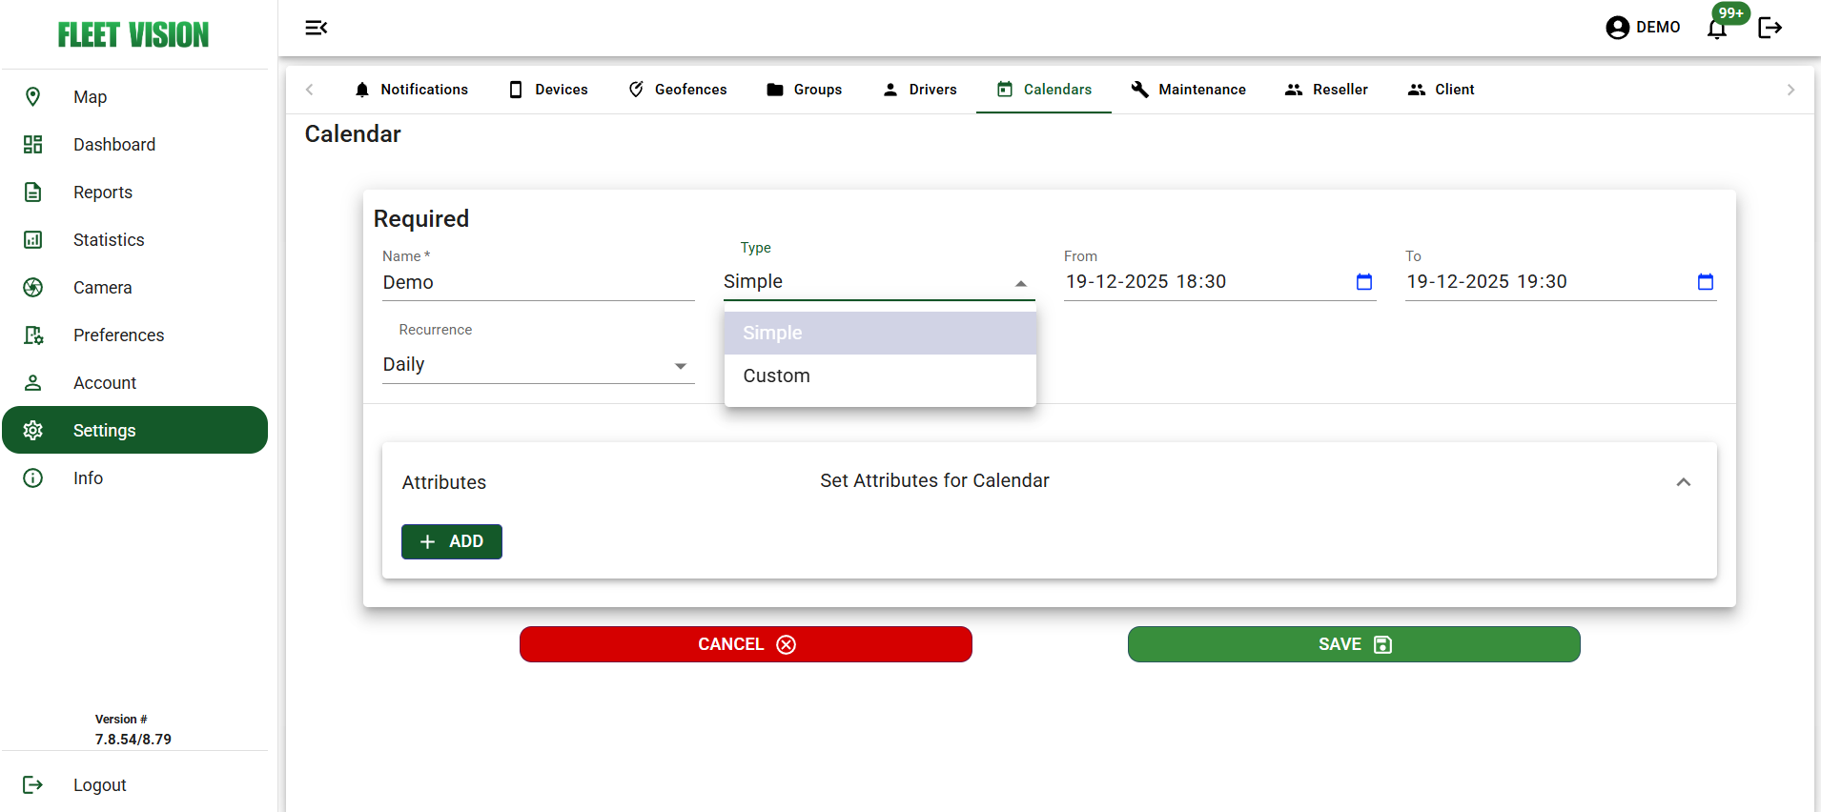Click the Camera shutter icon
Viewport: 1821px width, 812px height.
[x=32, y=287]
